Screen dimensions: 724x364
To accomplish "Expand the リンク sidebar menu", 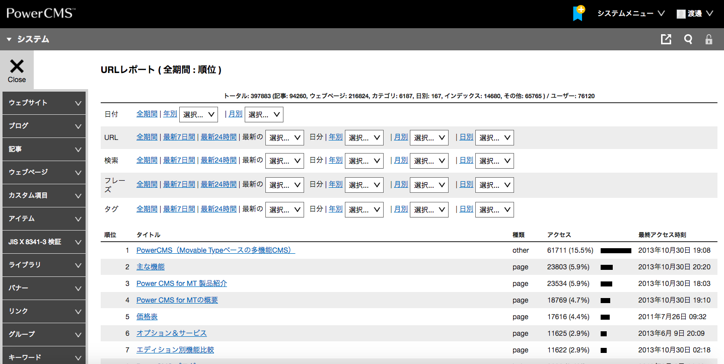I will click(x=44, y=311).
